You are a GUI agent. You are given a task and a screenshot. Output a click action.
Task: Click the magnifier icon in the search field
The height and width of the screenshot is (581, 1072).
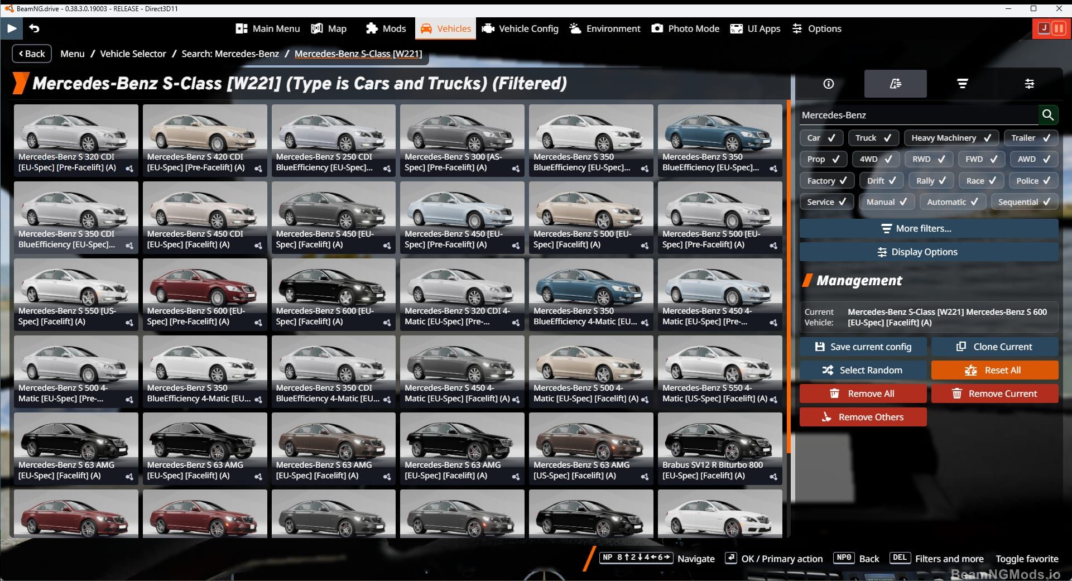[1049, 115]
